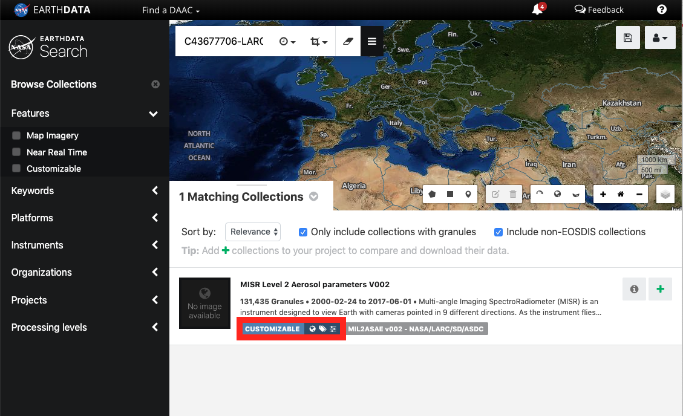This screenshot has width=683, height=416.
Task: Close the Browse Collections panel
Action: (x=155, y=85)
